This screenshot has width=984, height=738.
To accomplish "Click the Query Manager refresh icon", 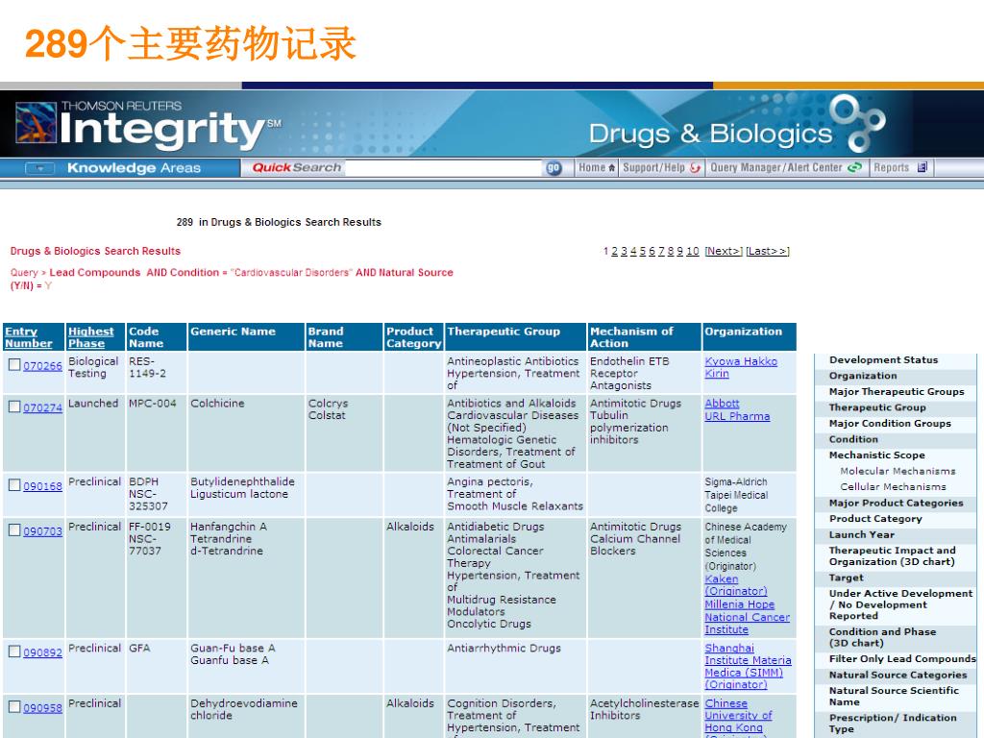I will pyautogui.click(x=854, y=167).
